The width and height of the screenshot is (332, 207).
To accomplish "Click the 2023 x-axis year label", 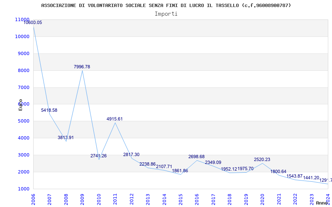I will tap(312, 199).
